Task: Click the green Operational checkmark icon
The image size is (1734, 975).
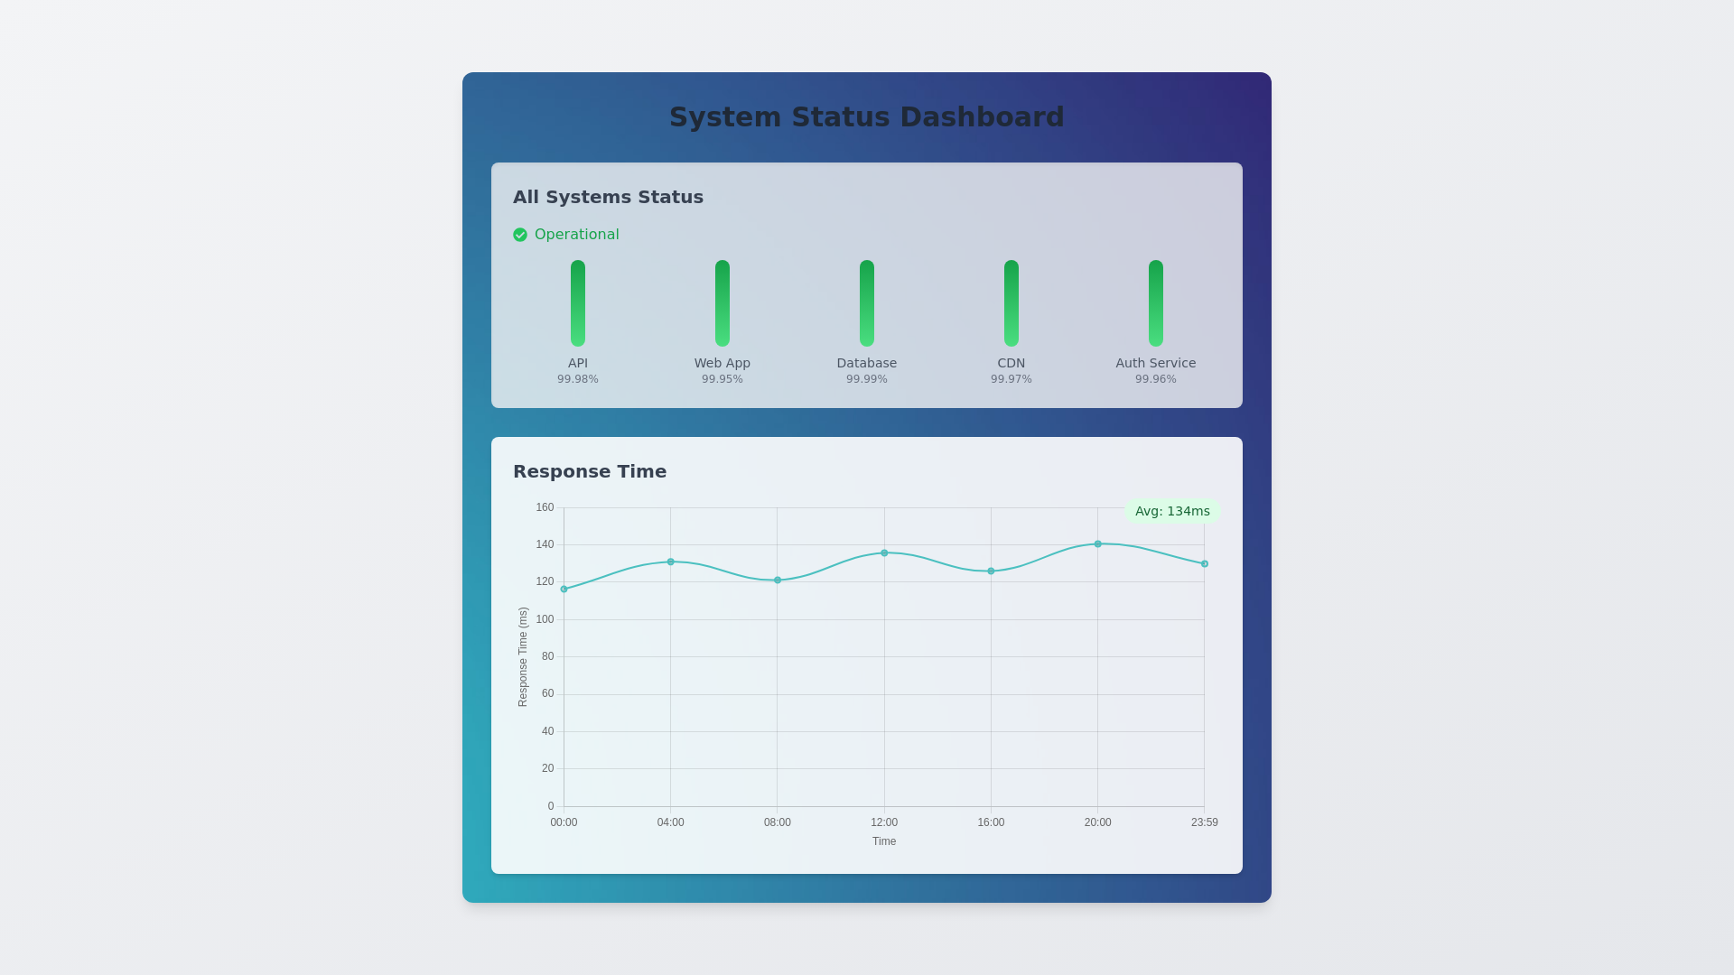Action: [520, 235]
